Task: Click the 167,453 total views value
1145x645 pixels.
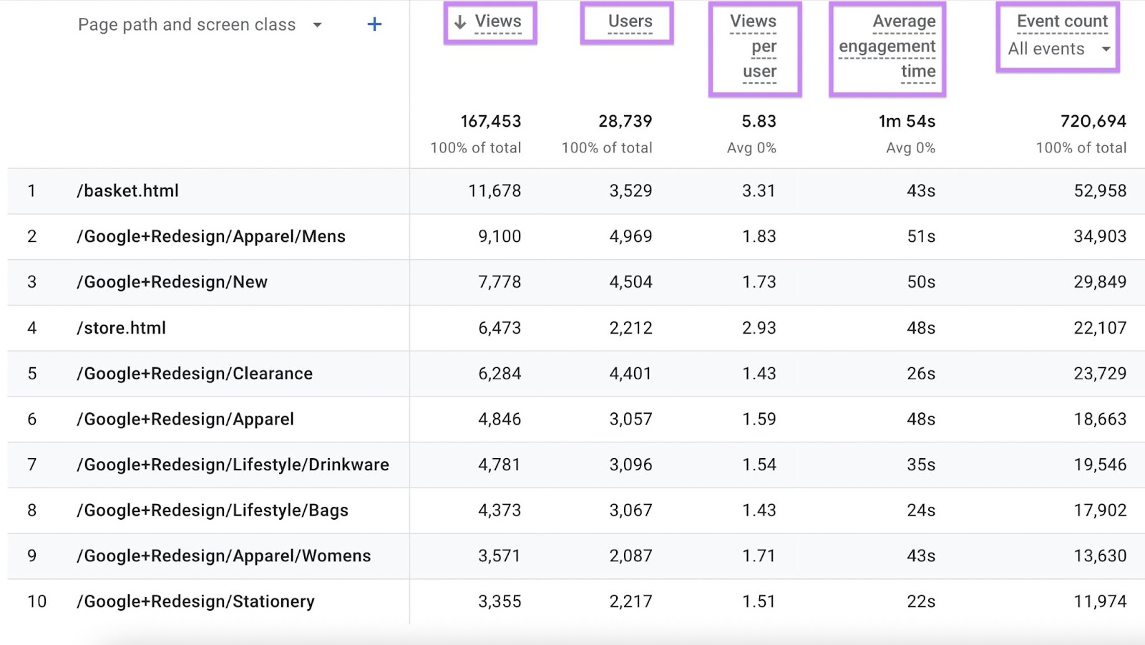Action: coord(490,122)
